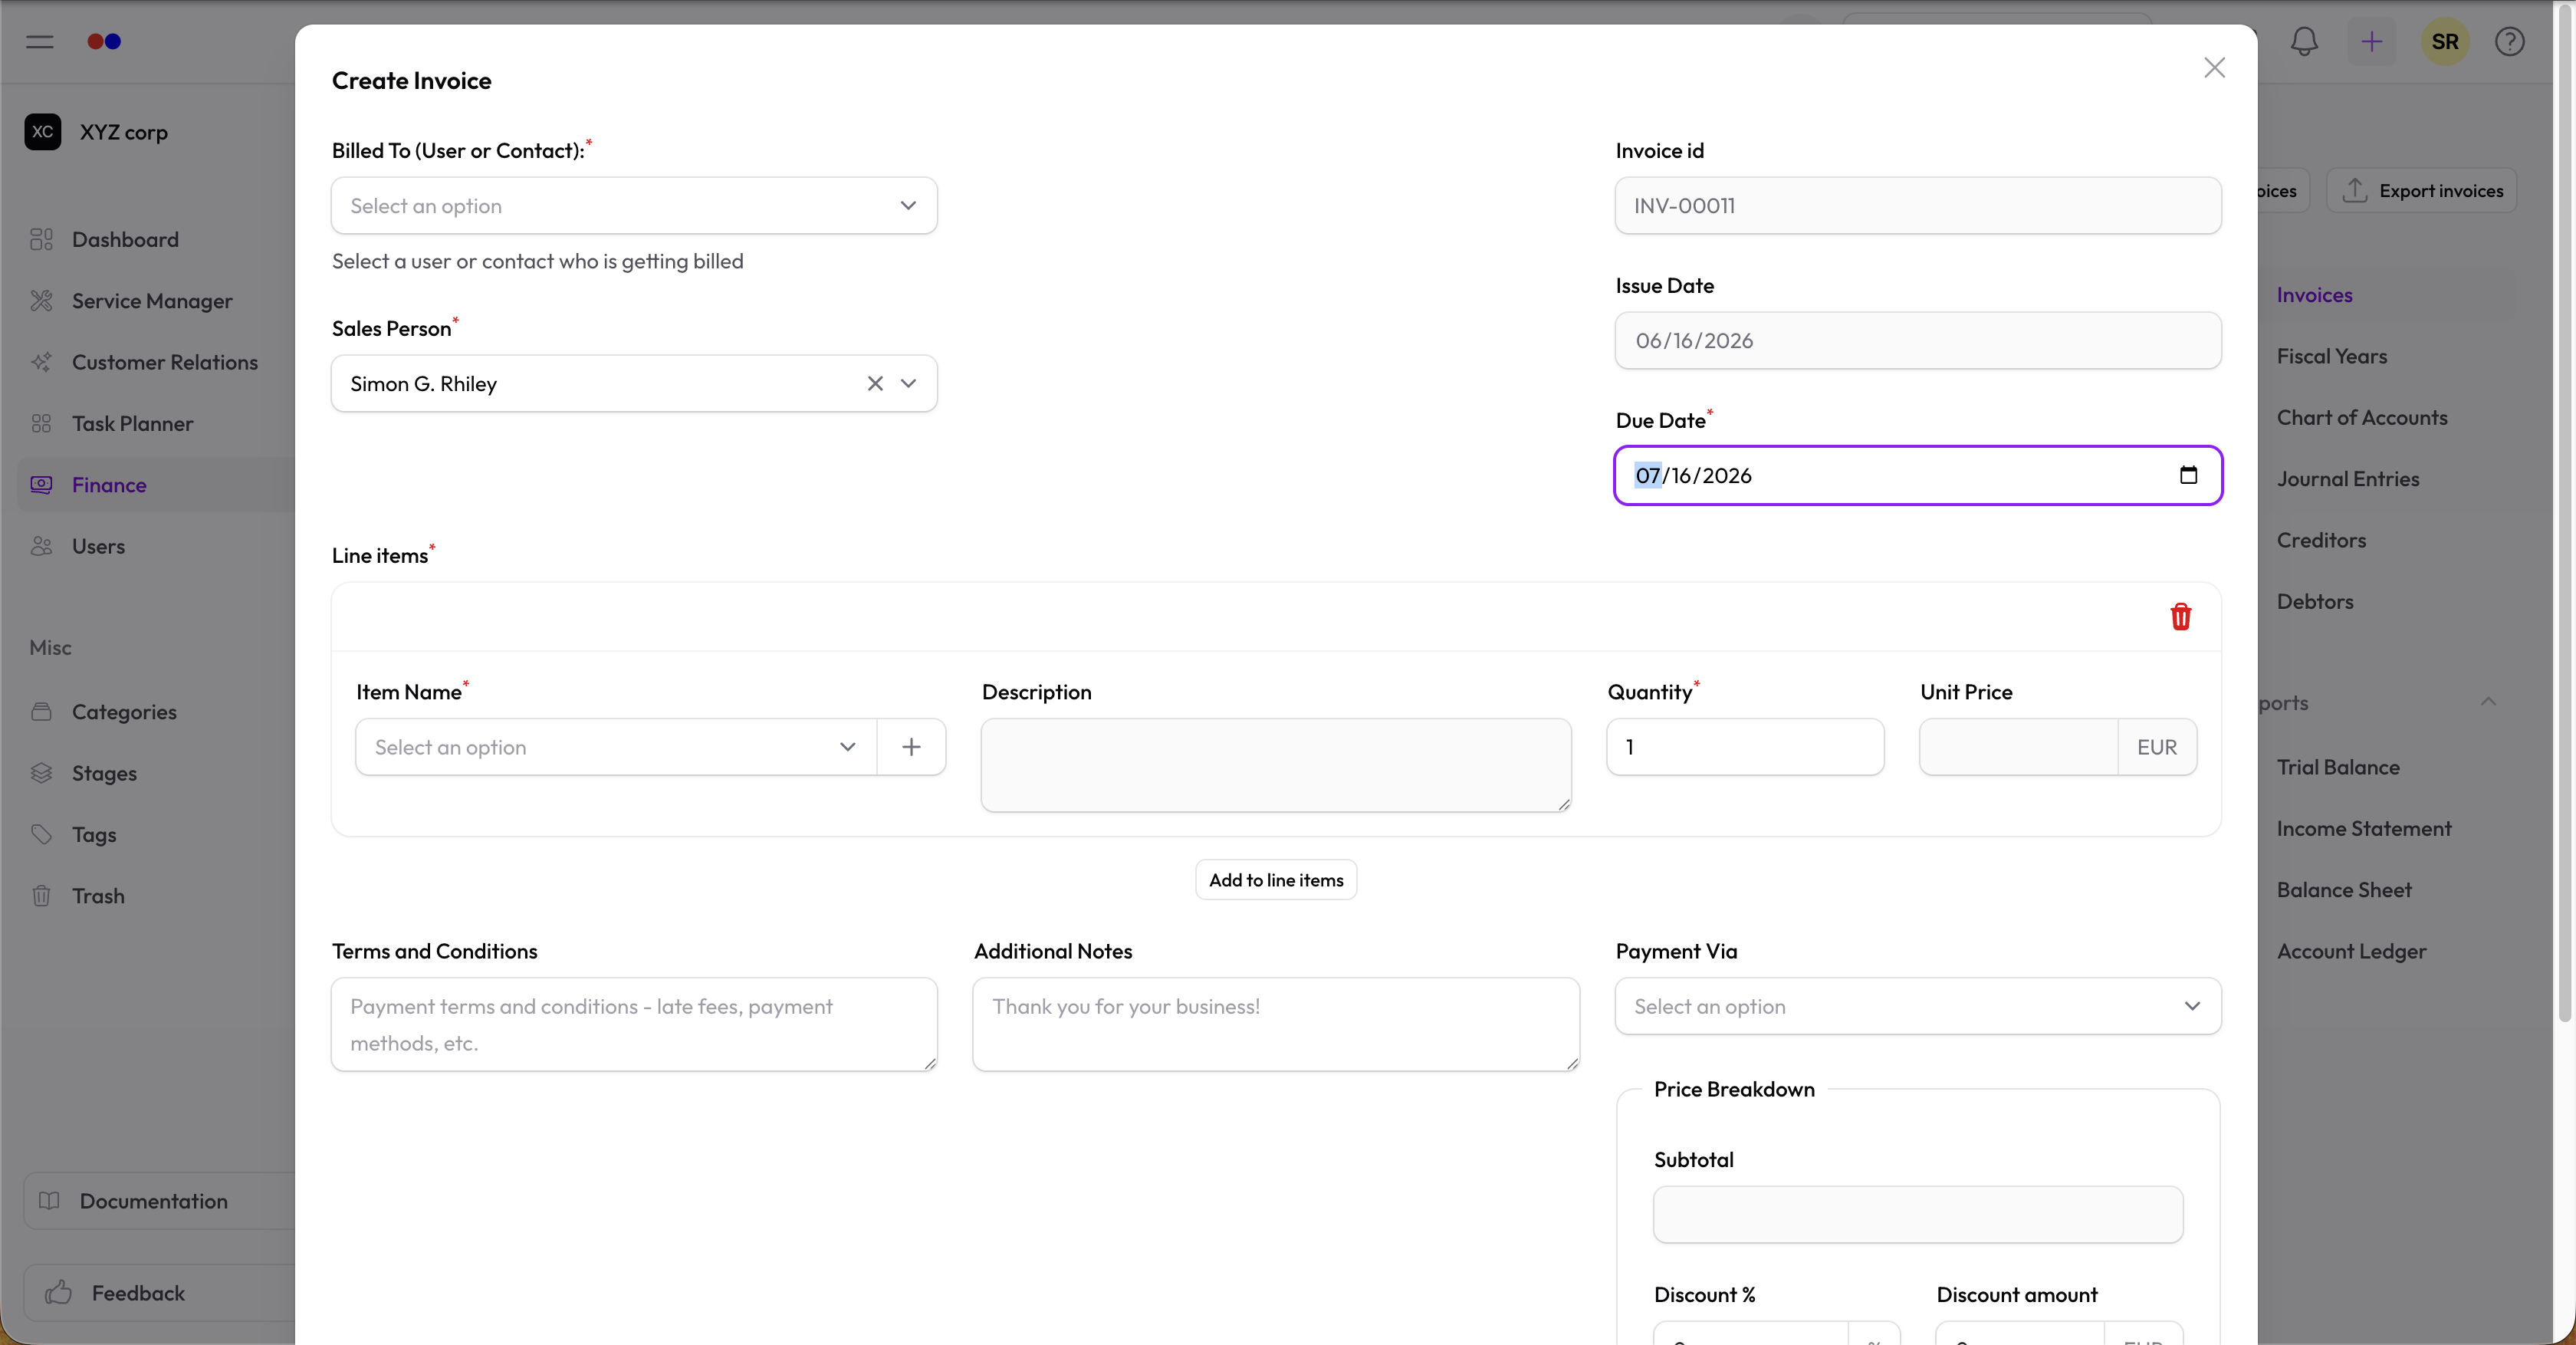Open the Billed To dropdown
The image size is (2576, 1345).
point(634,206)
